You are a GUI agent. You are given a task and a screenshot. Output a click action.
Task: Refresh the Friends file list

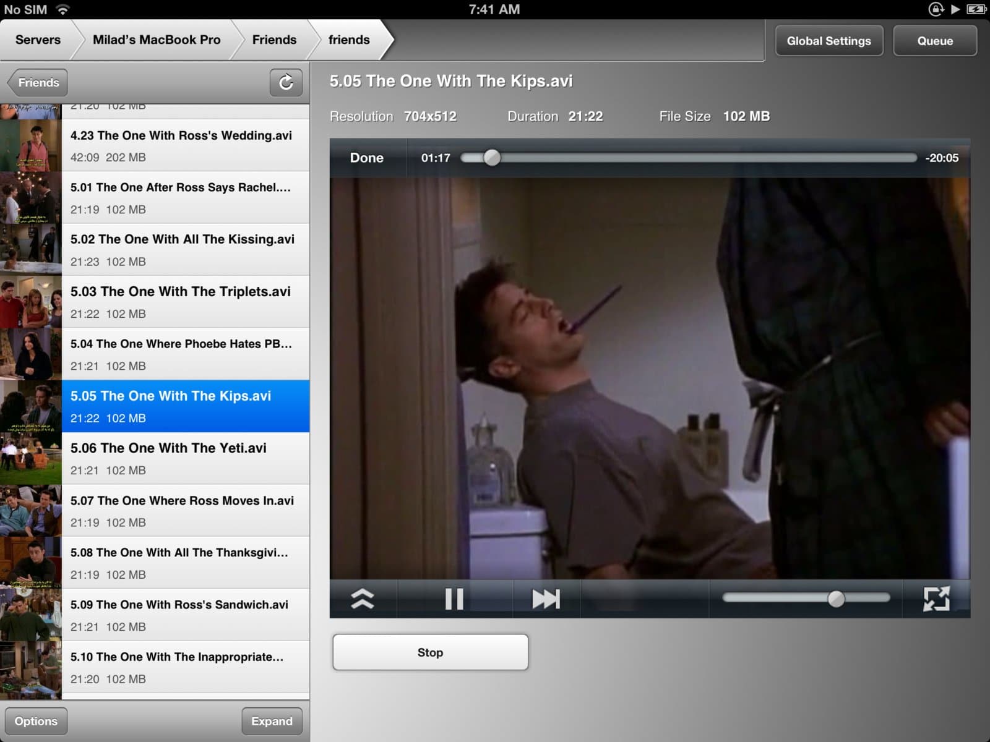[x=286, y=82]
